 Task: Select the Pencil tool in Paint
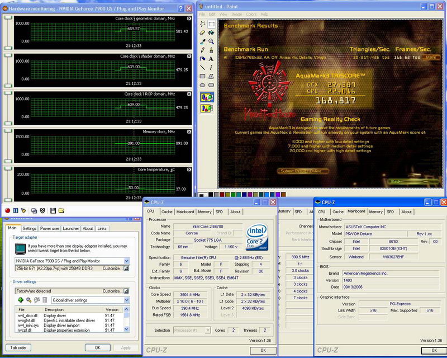[204, 50]
